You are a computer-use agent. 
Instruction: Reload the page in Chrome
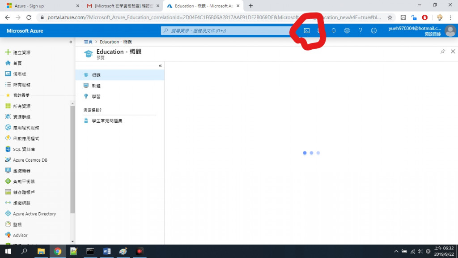point(29,17)
